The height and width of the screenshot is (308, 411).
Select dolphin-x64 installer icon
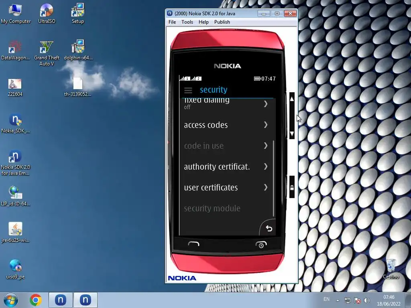(x=78, y=50)
